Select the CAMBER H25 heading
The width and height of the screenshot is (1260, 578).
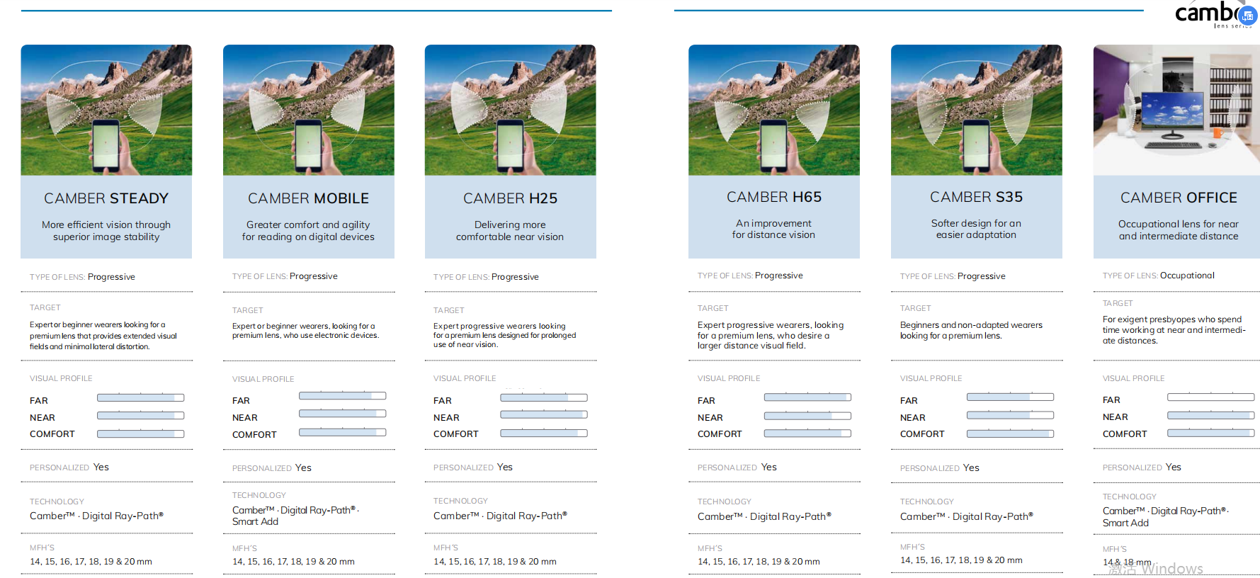point(510,198)
